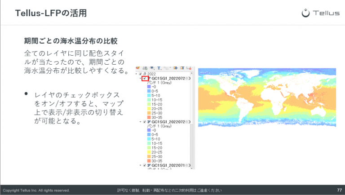Toggle the GC1SG1_2022071 layer checkbox
The image size is (345, 195).
[145, 165]
